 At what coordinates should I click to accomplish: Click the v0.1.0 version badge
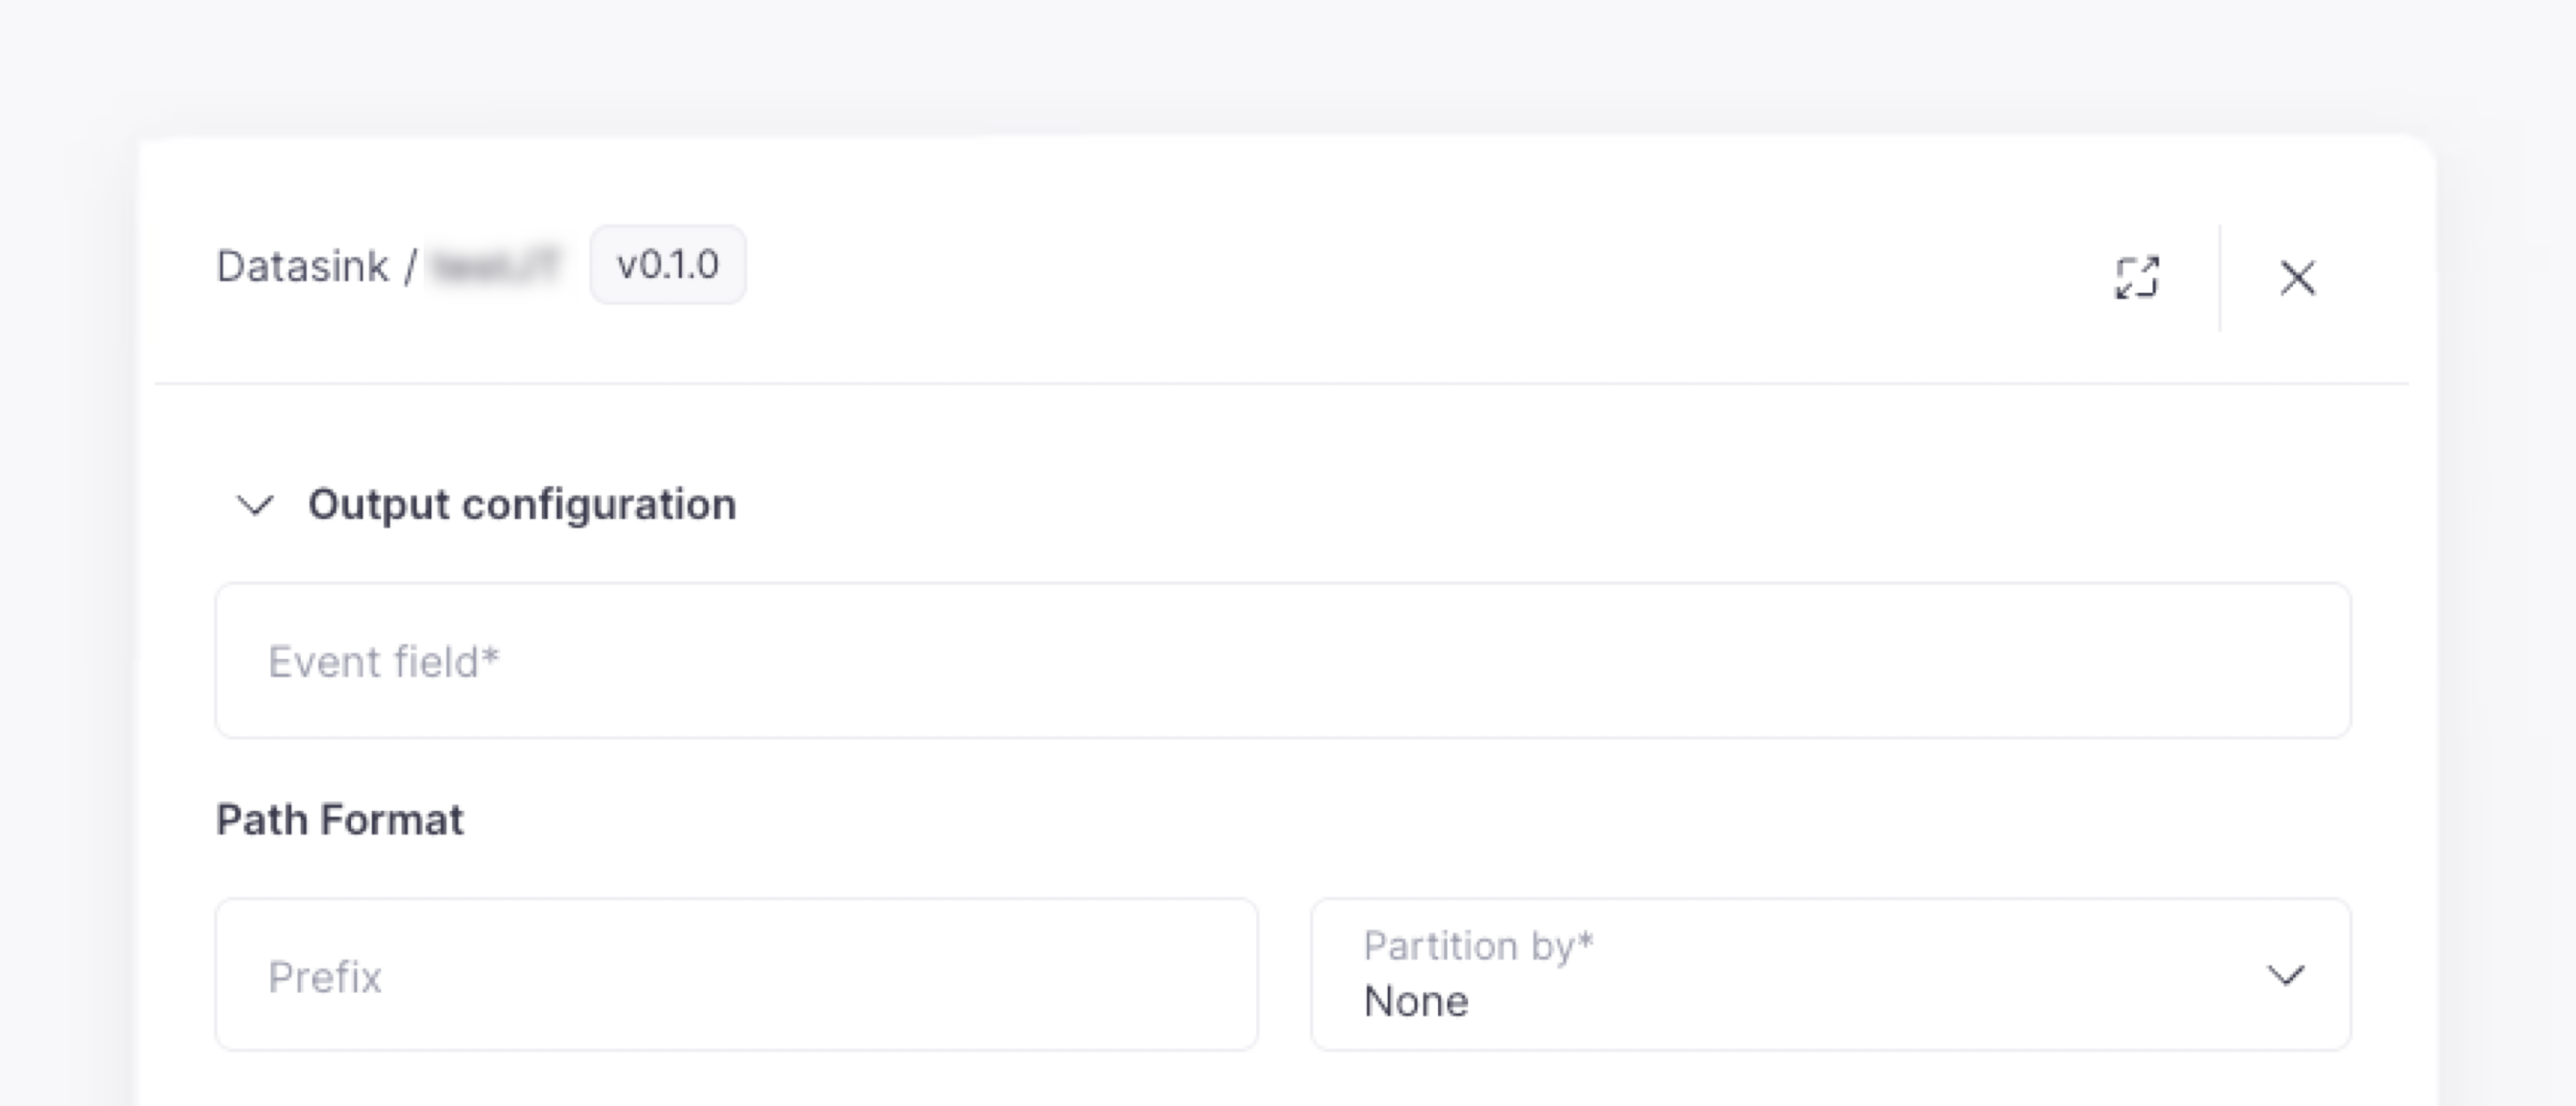[667, 265]
